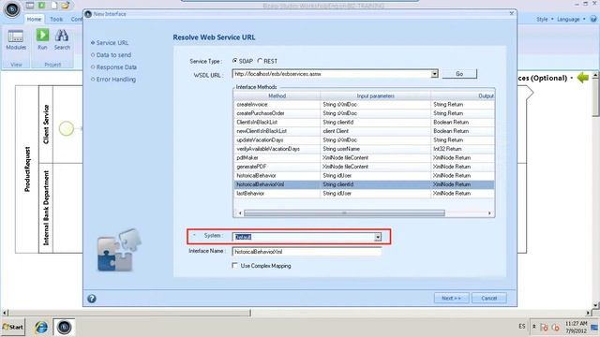The width and height of the screenshot is (600, 337).
Task: Click the Next >> button
Action: click(452, 298)
